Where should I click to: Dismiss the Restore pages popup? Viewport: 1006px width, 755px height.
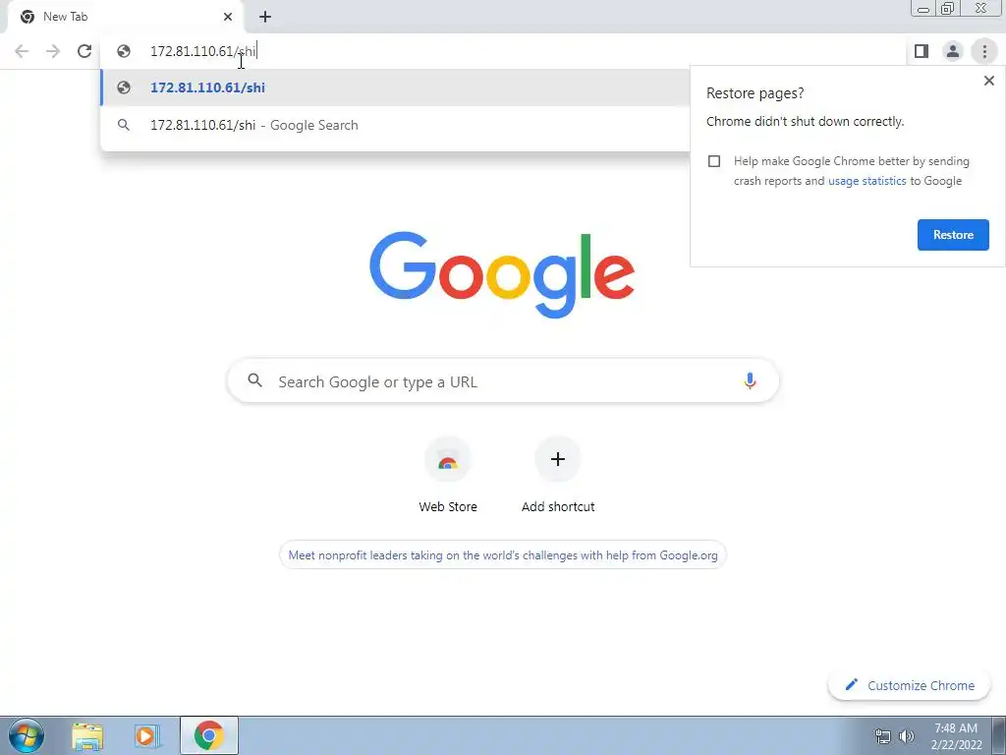[988, 81]
